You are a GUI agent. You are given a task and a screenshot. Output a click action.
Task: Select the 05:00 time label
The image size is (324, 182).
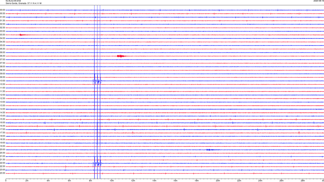[2, 45]
